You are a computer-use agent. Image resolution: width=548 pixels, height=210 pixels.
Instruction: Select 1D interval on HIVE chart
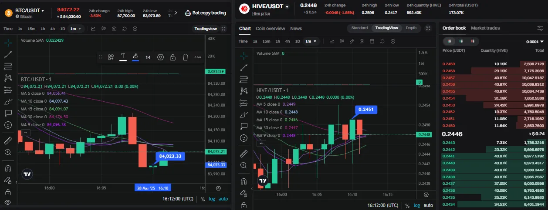(298, 41)
